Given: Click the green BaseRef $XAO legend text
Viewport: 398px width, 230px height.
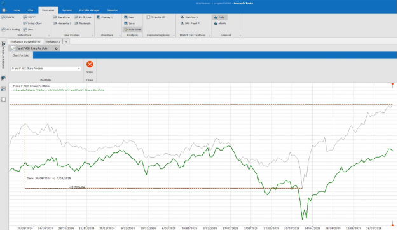Looking at the screenshot, I should pyautogui.click(x=58, y=90).
